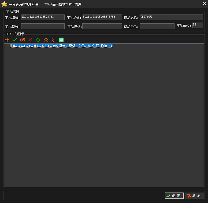Click the empty 商品型号 input field
This screenshot has height=203, width=208.
[x=43, y=26]
